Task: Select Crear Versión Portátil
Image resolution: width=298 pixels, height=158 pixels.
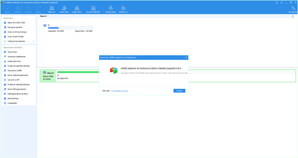Action: point(16,37)
